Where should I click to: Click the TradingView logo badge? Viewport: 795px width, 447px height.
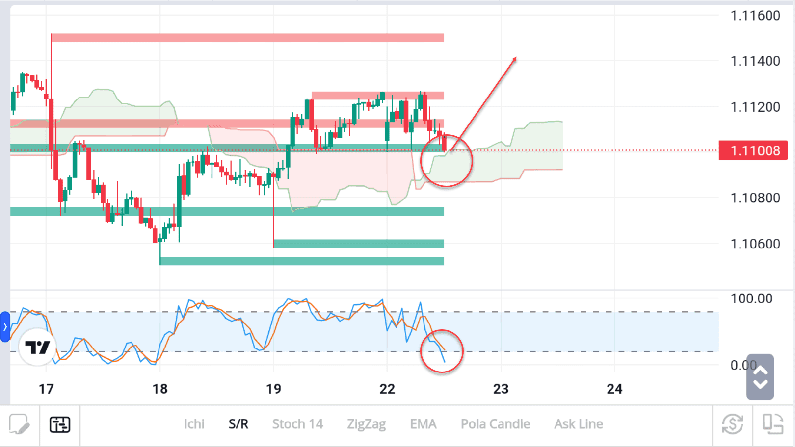pyautogui.click(x=37, y=347)
